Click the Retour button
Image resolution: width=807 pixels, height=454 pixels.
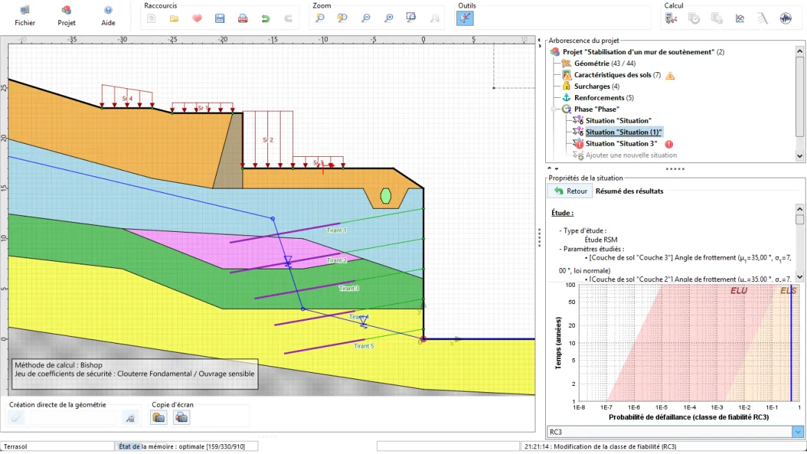570,191
